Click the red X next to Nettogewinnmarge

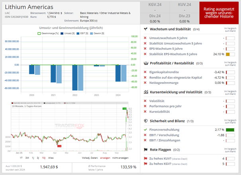tap(145, 83)
